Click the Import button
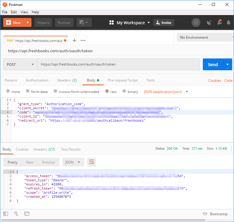The image size is (234, 222). pos(43,22)
